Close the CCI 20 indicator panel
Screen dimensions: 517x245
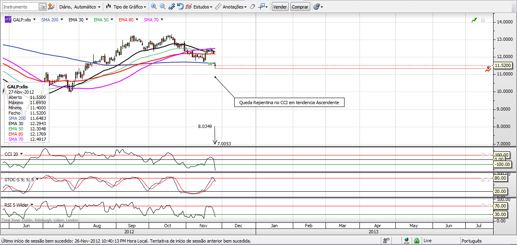click(x=489, y=154)
